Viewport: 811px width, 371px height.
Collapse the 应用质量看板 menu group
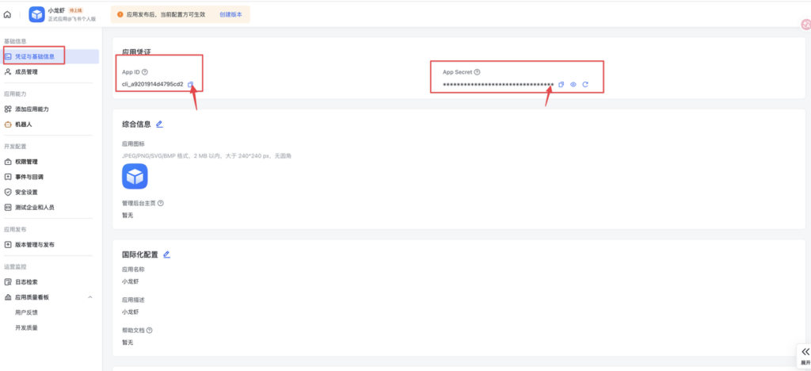89,297
